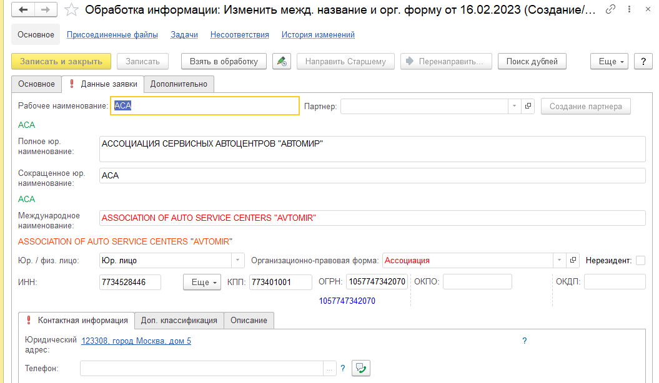Click the Полное юр. наименование field

click(372, 149)
